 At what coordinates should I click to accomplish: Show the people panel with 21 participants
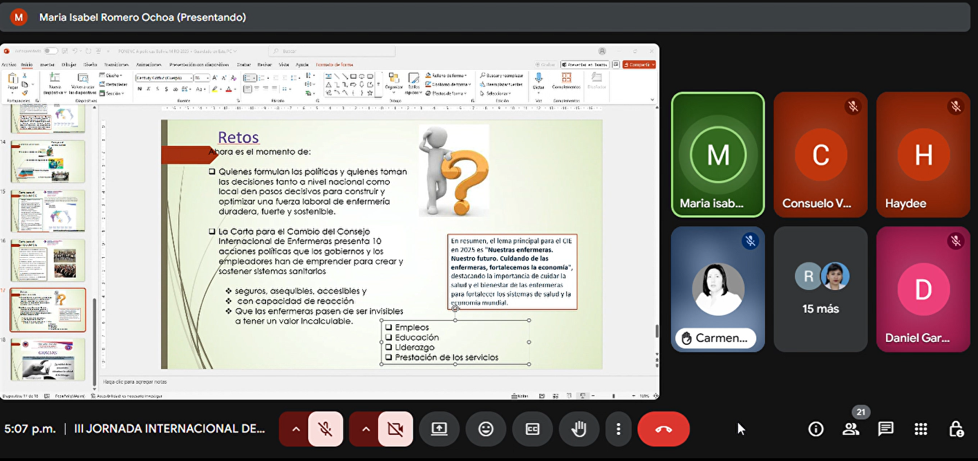tap(851, 429)
